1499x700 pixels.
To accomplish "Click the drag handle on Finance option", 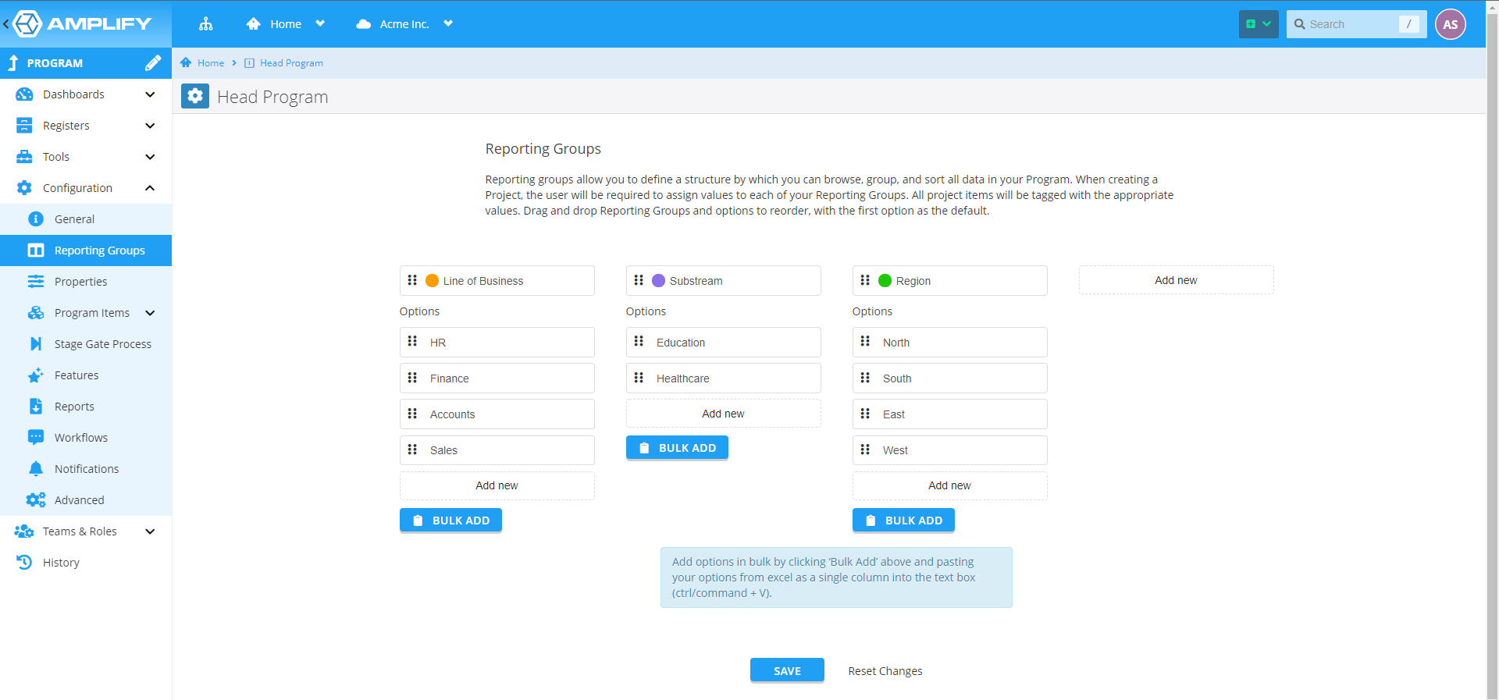I will 412,378.
